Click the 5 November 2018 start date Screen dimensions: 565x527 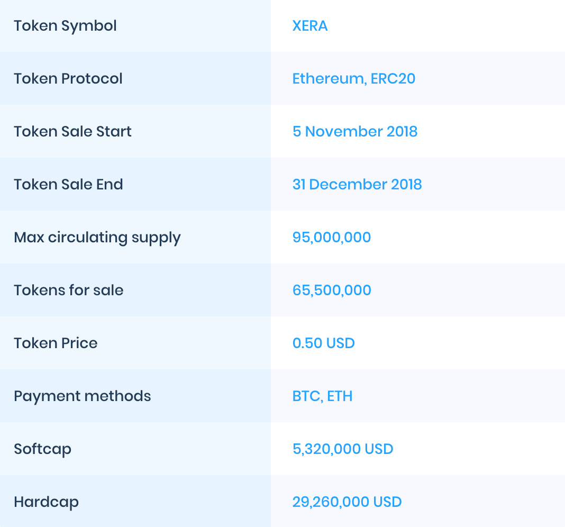[x=355, y=132]
